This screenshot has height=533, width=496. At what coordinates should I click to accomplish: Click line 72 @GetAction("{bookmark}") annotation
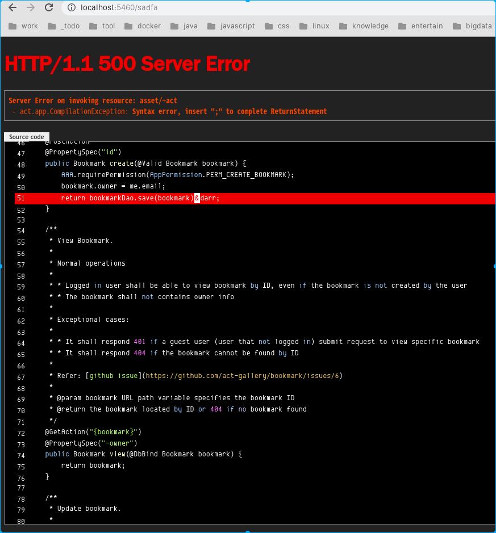(x=93, y=432)
